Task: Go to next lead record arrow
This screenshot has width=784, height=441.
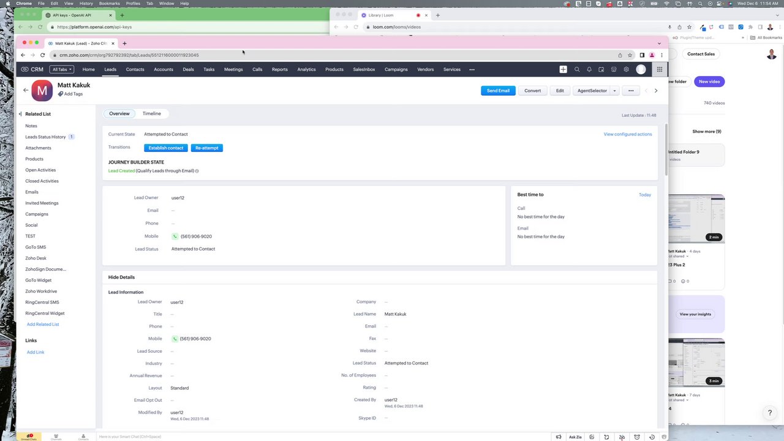Action: (x=656, y=91)
